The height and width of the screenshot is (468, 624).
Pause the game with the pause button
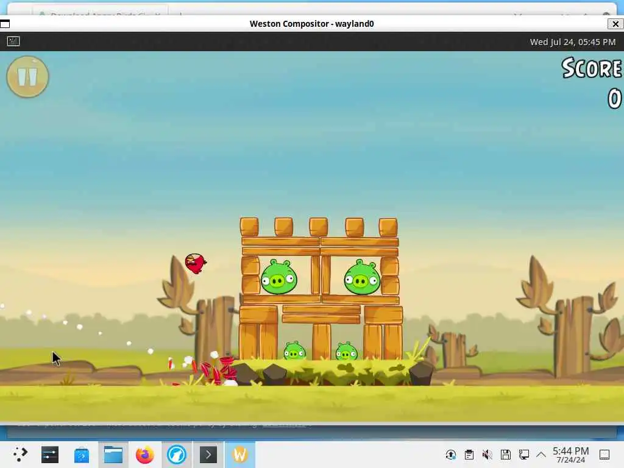(27, 77)
